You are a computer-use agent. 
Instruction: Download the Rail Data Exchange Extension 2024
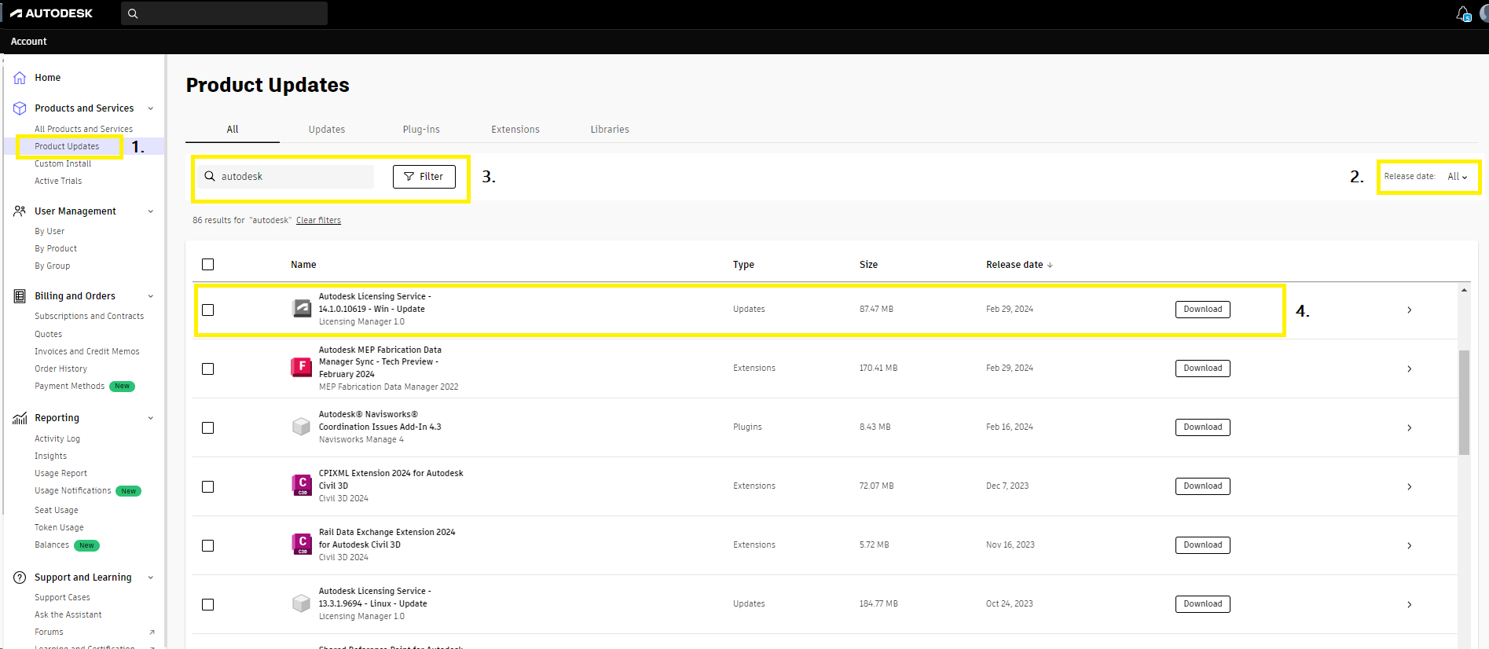1202,545
